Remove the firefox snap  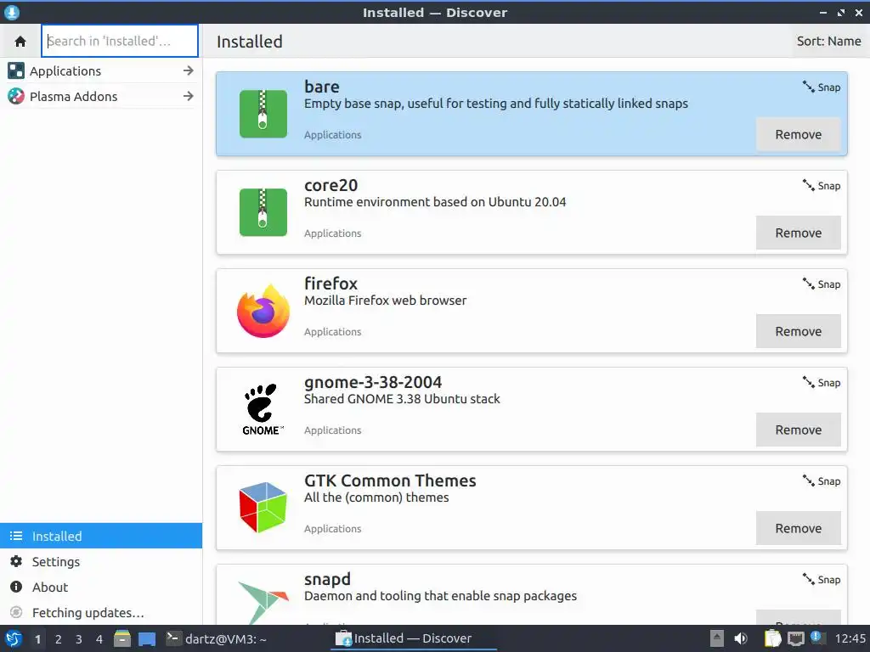[x=798, y=332]
